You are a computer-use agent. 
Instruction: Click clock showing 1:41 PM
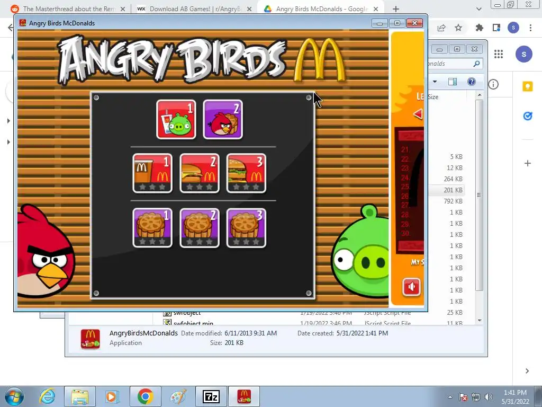coord(515,393)
